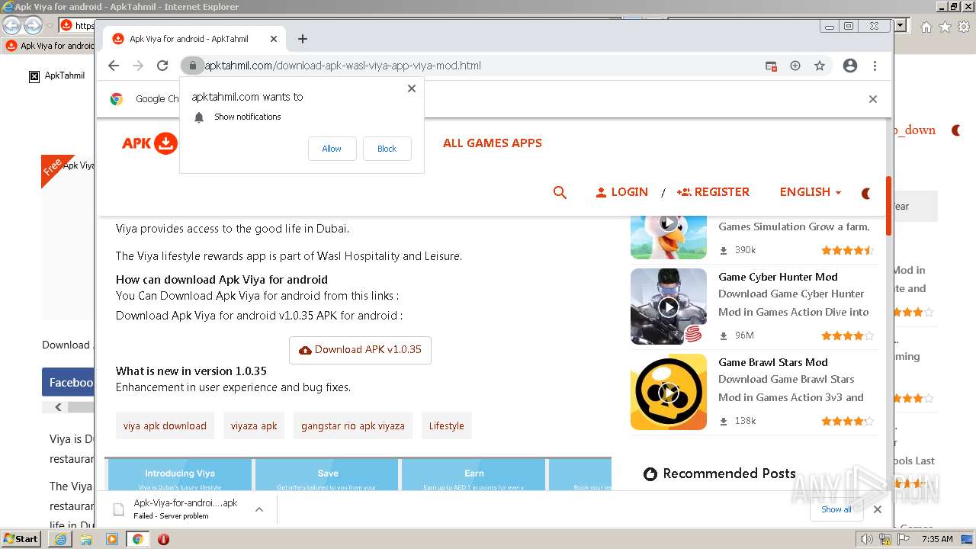Click the install/add circle icon in address bar
The image size is (976, 549).
coord(795,66)
